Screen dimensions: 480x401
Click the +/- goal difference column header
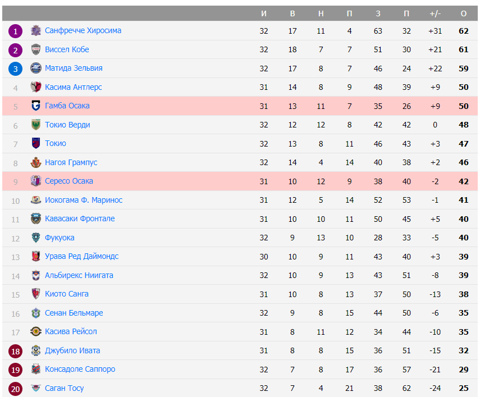[x=435, y=13]
